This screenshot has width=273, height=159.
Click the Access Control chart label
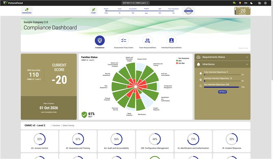point(142,59)
